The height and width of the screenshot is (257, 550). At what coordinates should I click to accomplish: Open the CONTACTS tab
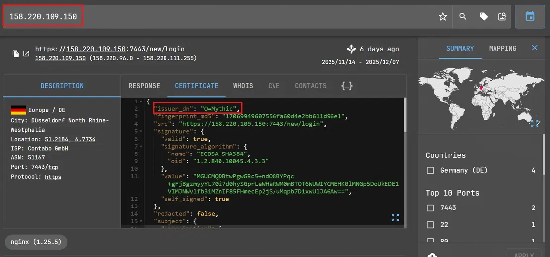tap(310, 86)
